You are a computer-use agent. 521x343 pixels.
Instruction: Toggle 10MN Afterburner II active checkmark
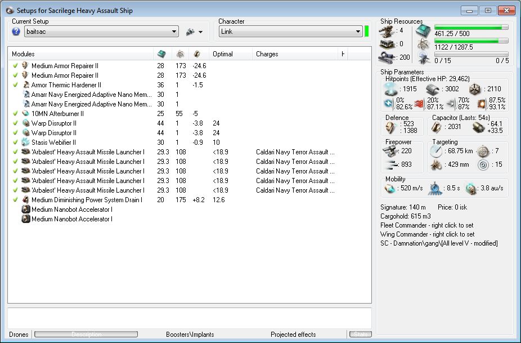tap(15, 113)
